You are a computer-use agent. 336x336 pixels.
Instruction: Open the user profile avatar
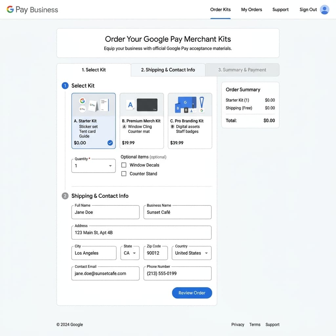pyautogui.click(x=325, y=10)
